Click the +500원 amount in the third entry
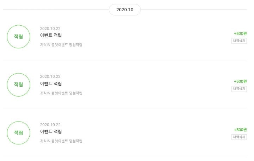The image size is (254, 161). click(x=240, y=130)
